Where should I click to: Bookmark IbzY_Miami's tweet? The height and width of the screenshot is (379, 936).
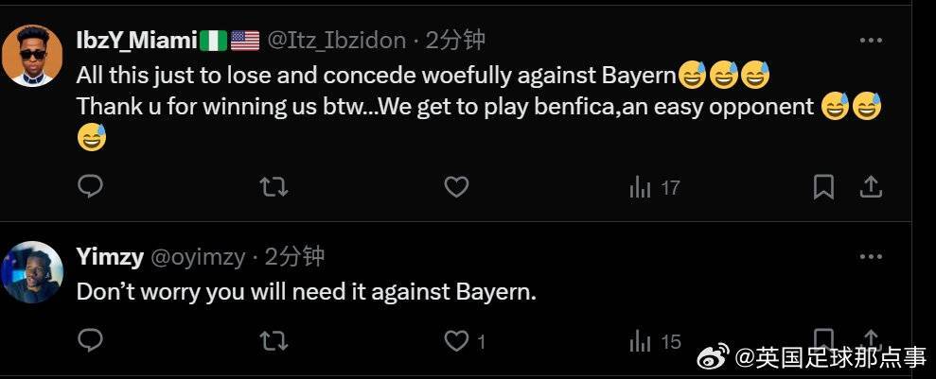coord(823,187)
